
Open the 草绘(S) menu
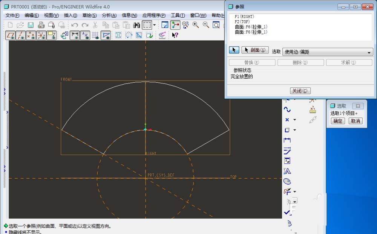(89, 15)
